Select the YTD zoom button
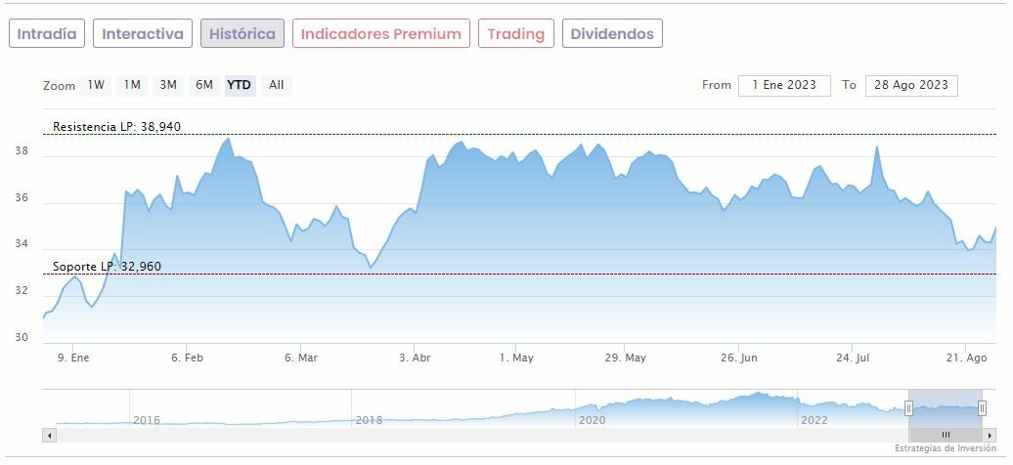 (240, 85)
